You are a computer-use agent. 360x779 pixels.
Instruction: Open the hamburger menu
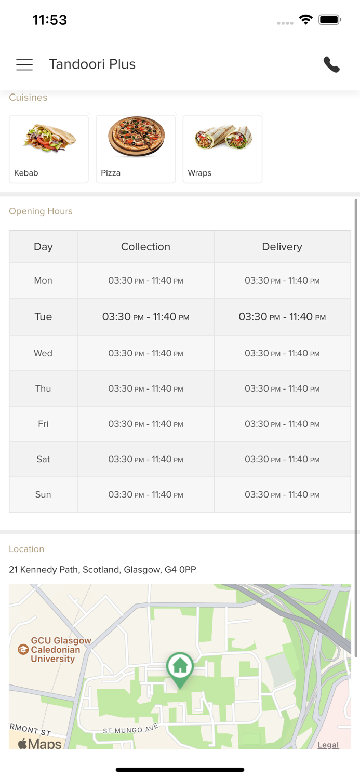point(24,64)
